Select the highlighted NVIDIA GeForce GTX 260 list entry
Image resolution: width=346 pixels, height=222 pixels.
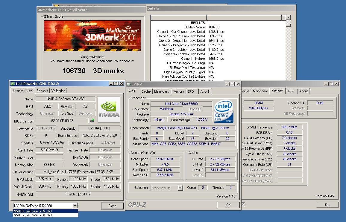click(45, 211)
